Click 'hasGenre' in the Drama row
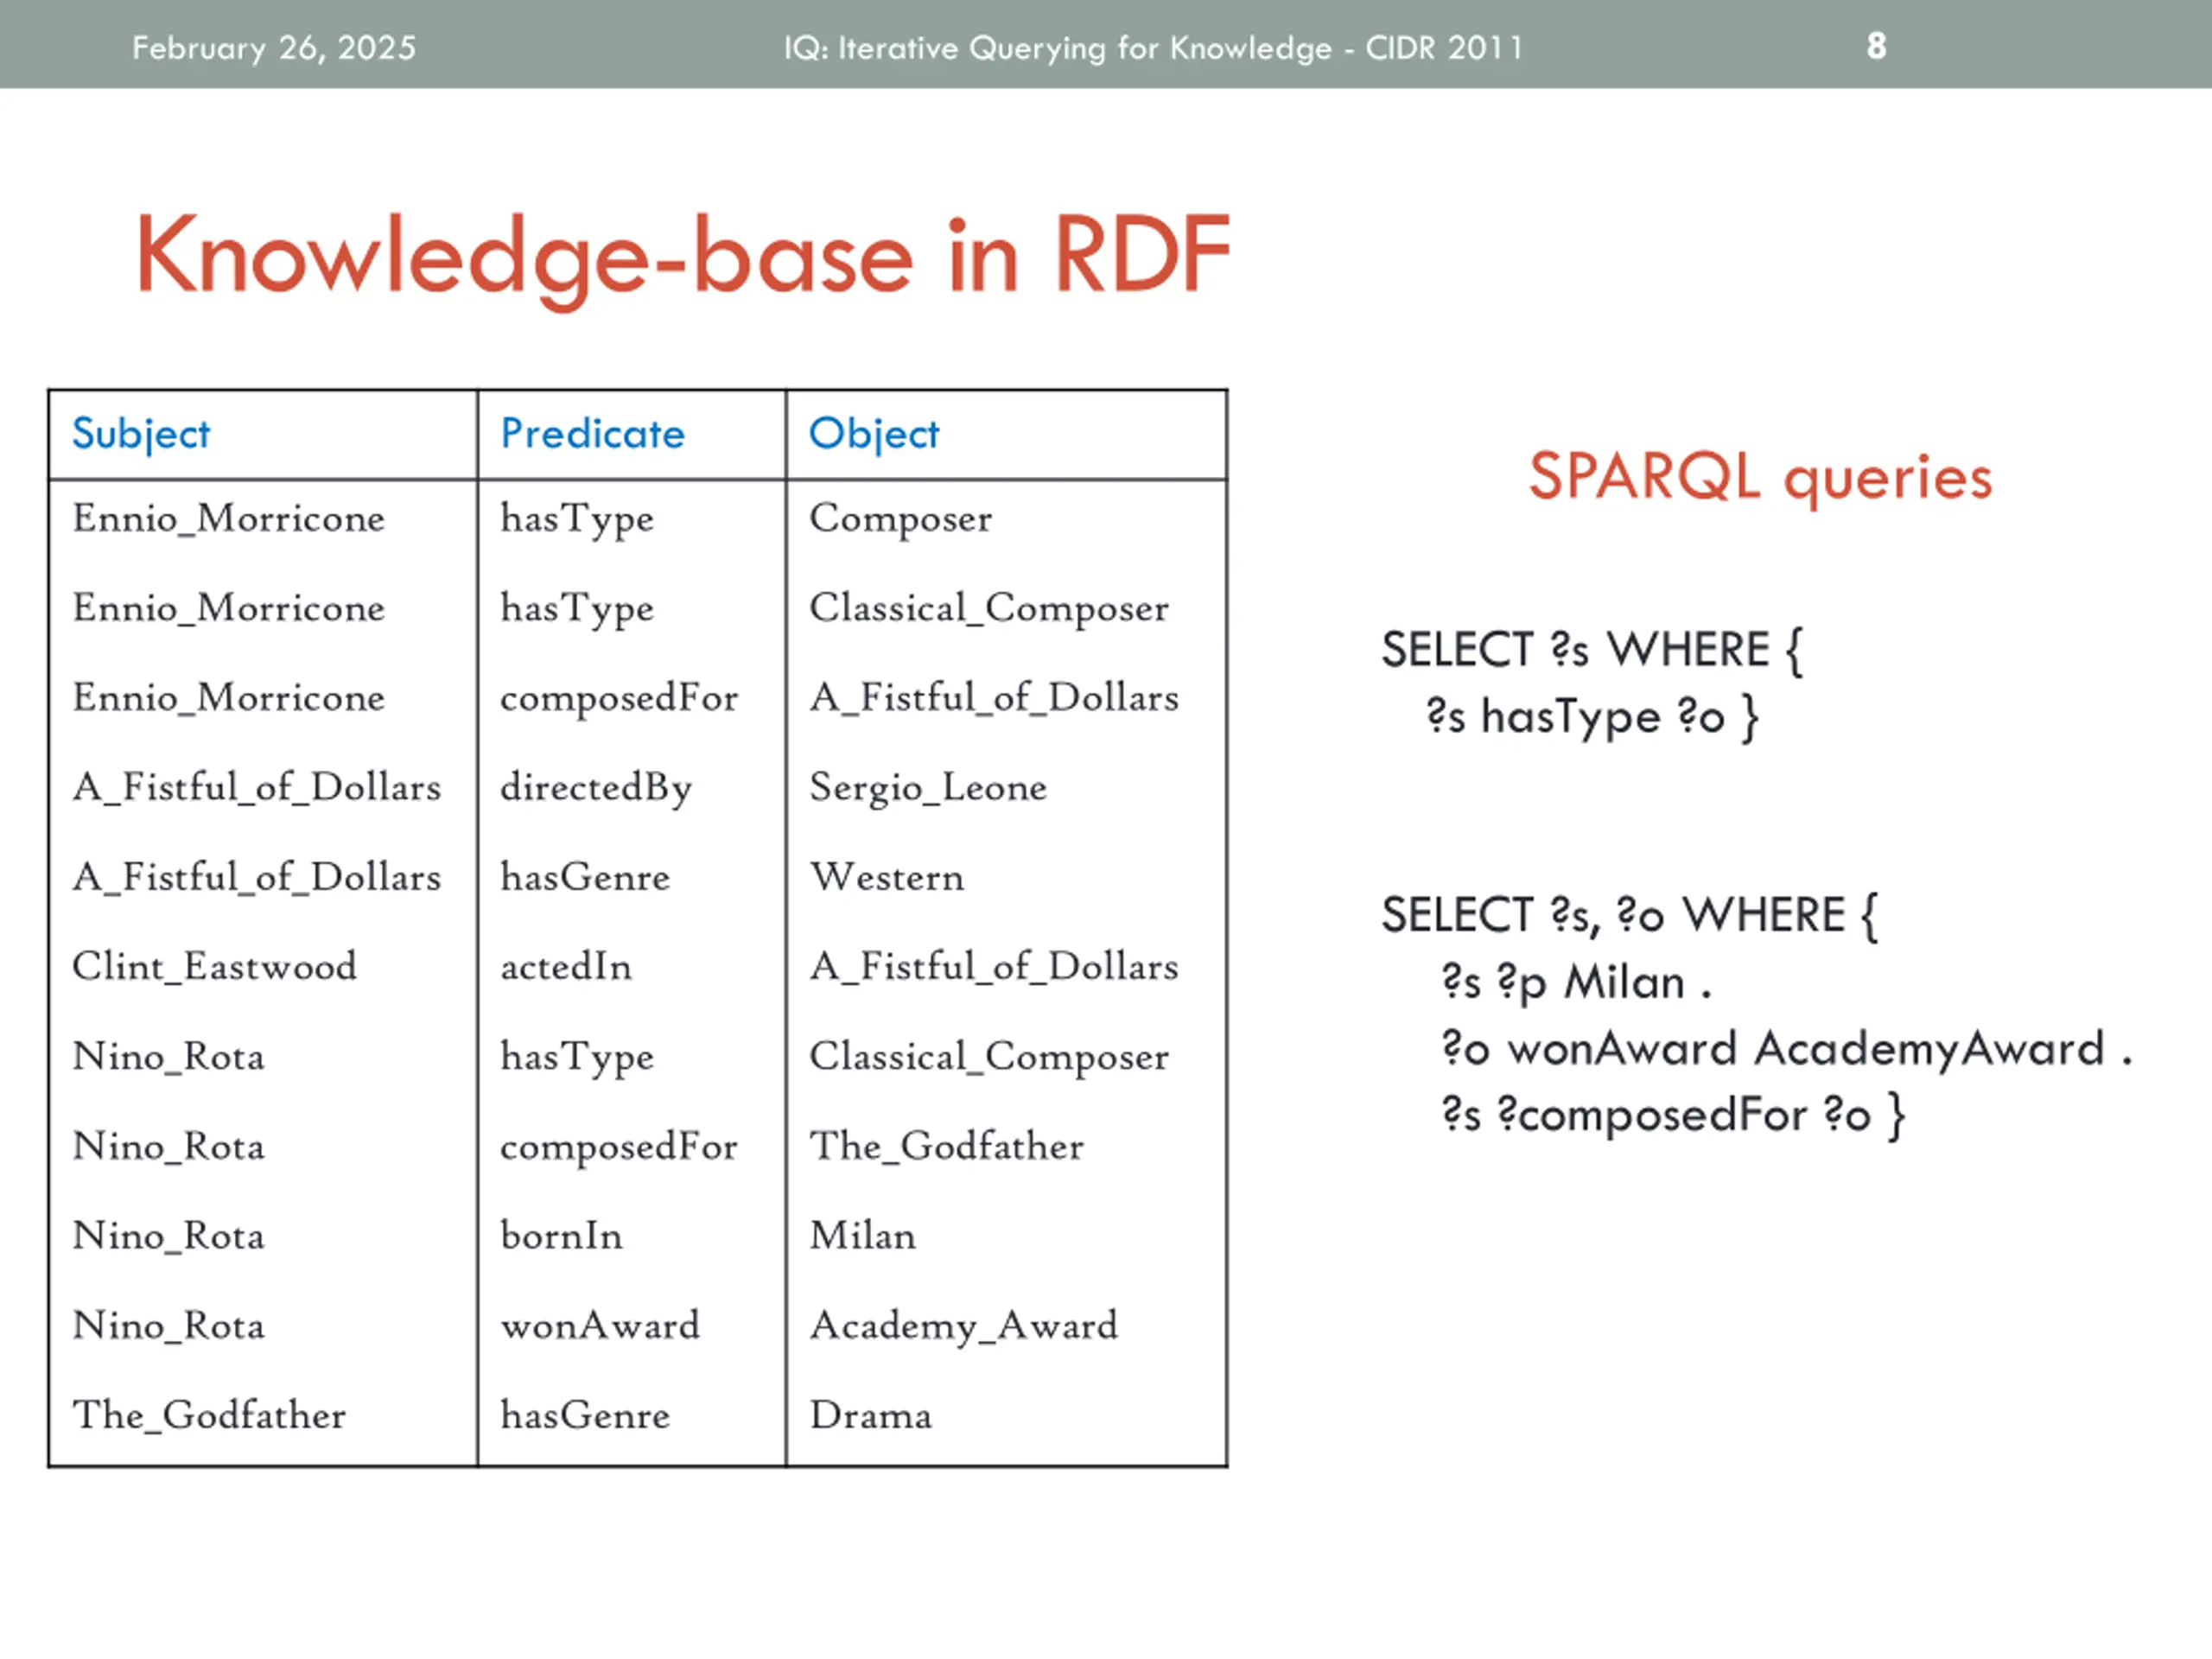2212x1659 pixels. 585,1415
